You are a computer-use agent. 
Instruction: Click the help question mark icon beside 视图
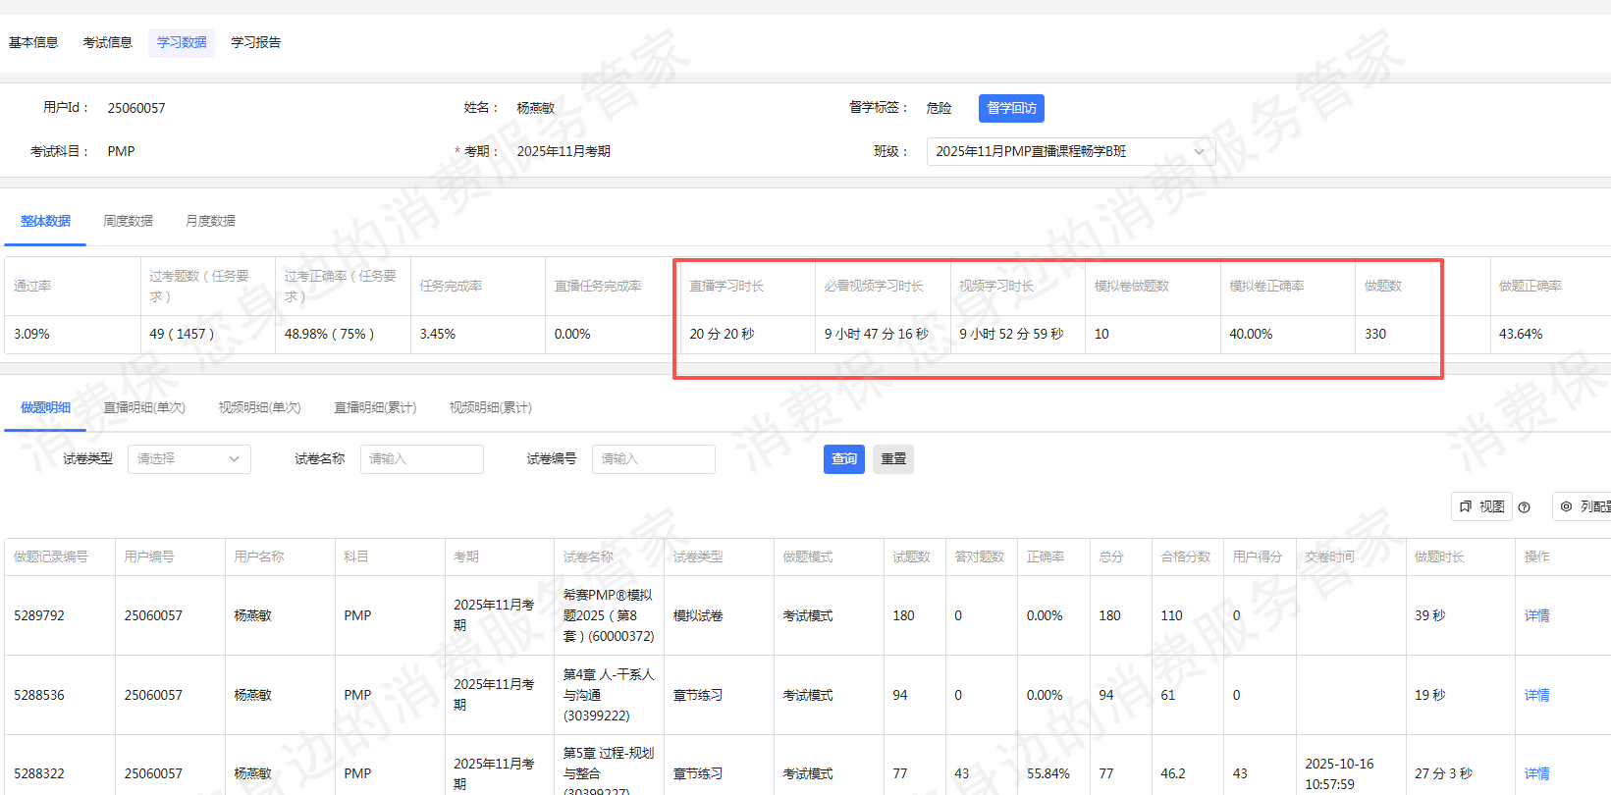pos(1524,507)
